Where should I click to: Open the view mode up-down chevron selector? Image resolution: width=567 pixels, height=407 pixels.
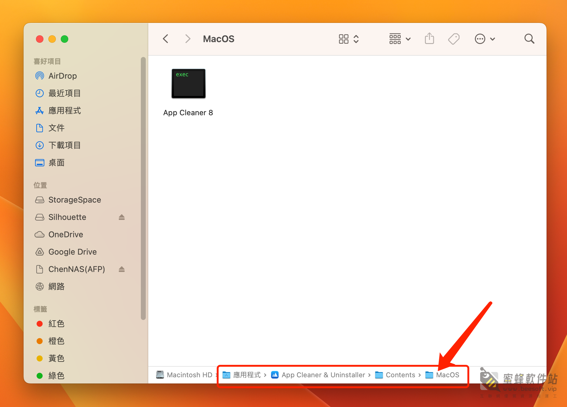click(356, 39)
